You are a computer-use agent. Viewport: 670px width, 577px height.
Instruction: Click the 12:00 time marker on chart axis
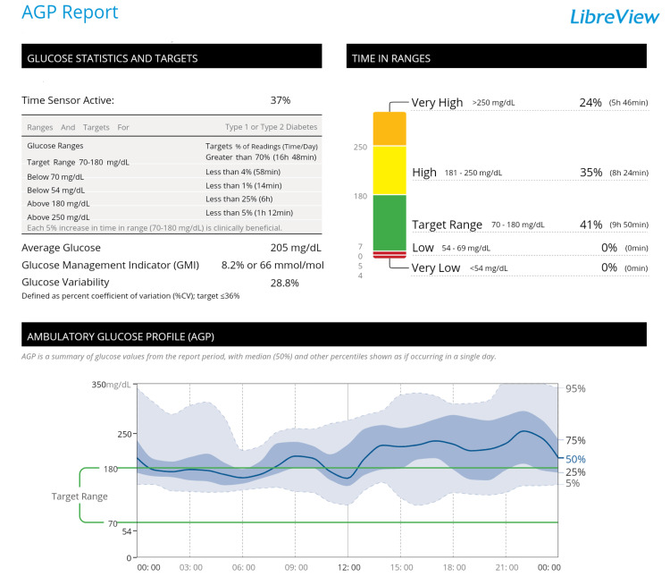[x=349, y=567]
